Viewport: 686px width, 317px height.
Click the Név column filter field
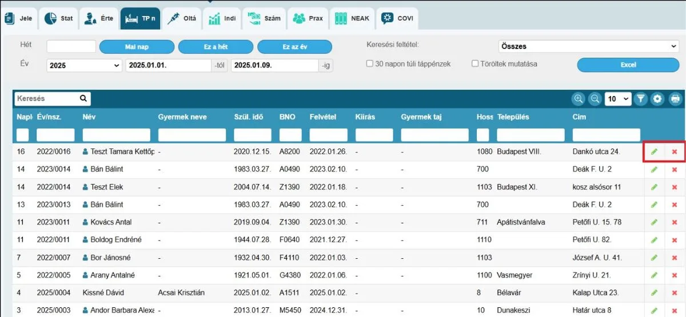[116, 135]
